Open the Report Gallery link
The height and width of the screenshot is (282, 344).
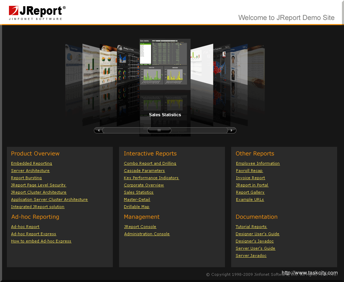tap(250, 192)
